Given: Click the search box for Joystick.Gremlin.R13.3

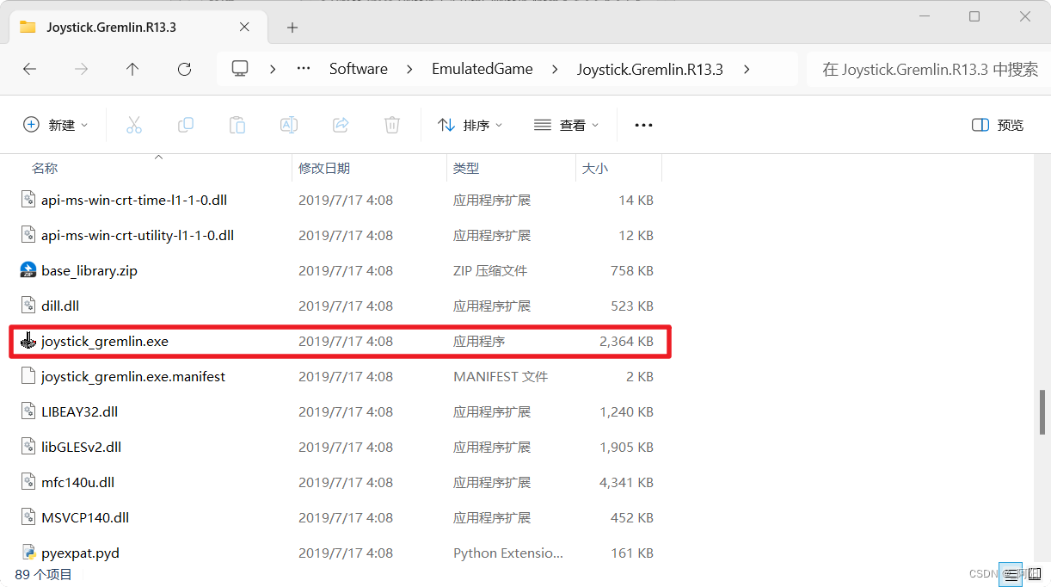Looking at the screenshot, I should click(929, 69).
